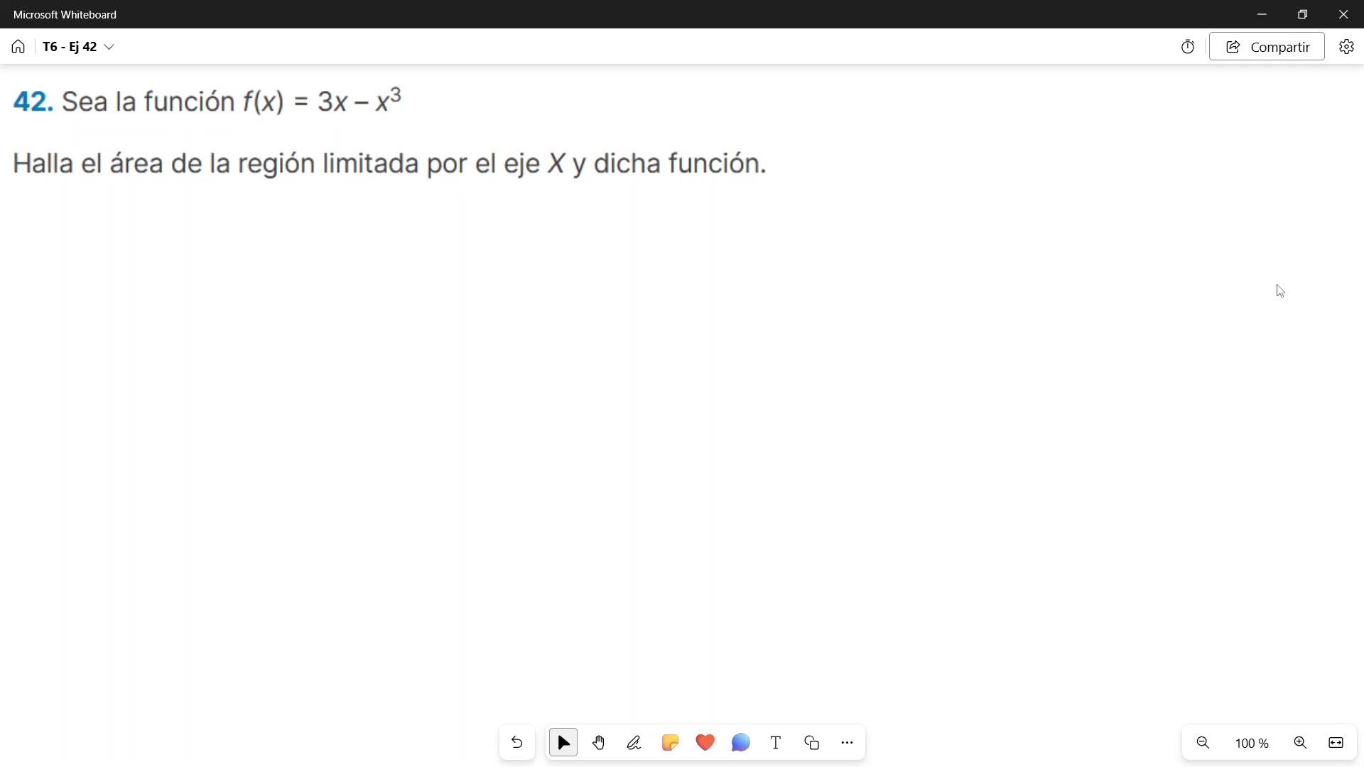
Task: Click the Undo arrow button
Action: [516, 743]
